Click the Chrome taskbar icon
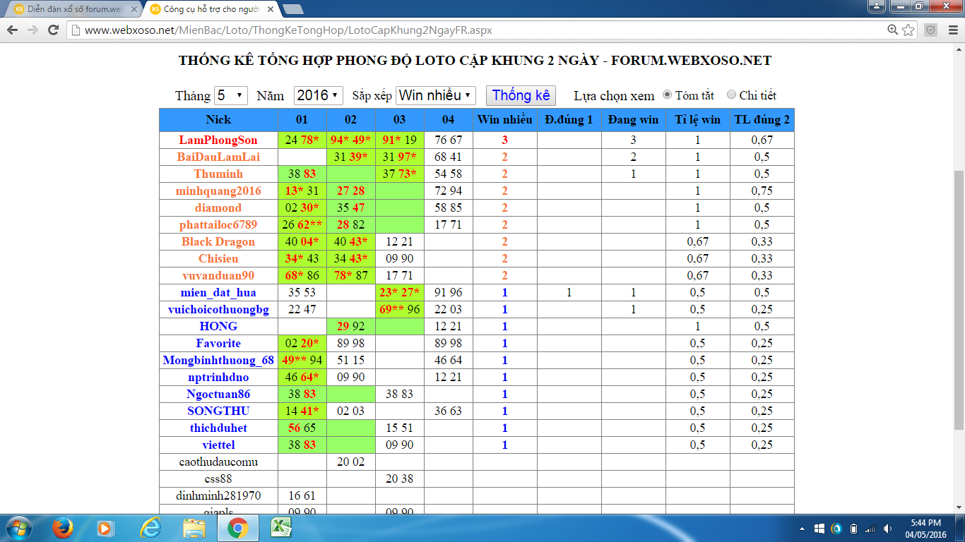This screenshot has height=542, width=965. click(237, 528)
